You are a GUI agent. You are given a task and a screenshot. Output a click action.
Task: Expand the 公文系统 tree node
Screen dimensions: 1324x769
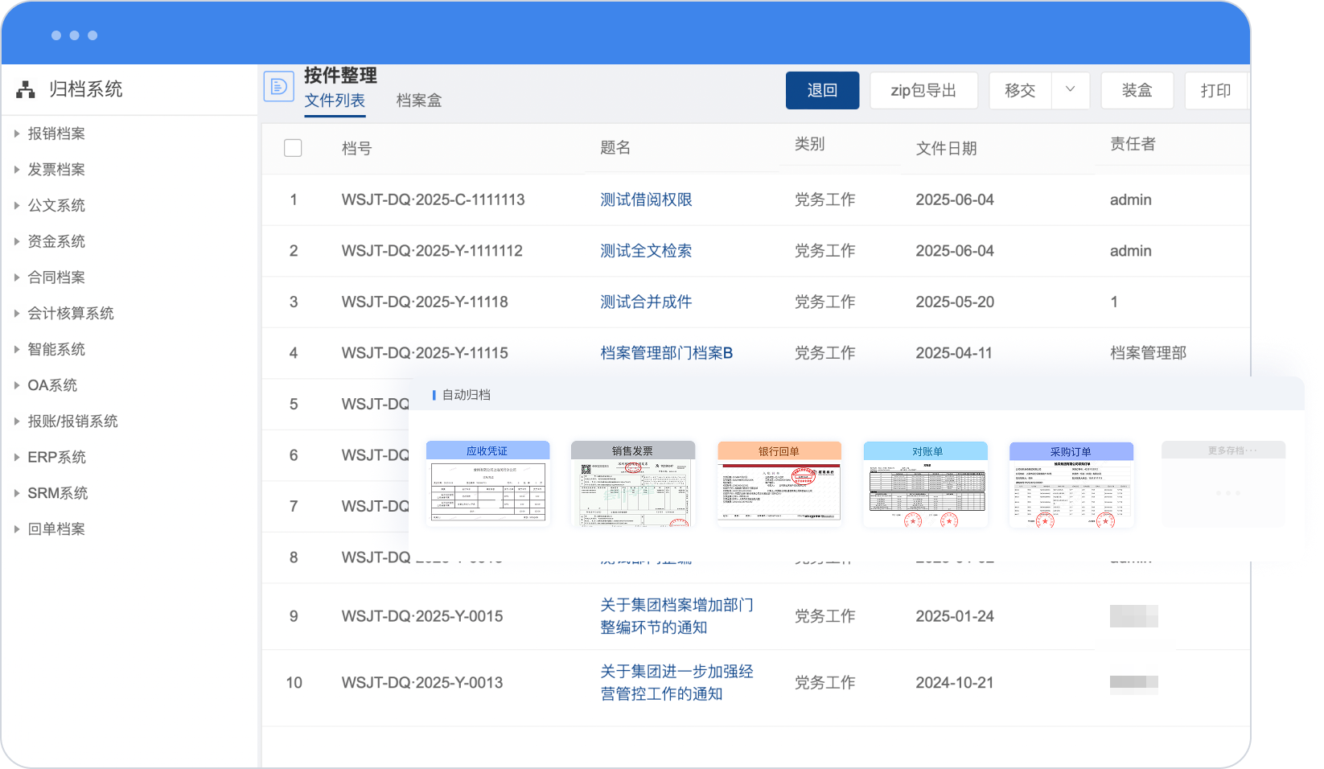[x=16, y=206]
